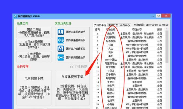Select 淘宝网 row in platform list
Viewport: 183px width, 109px height.
coord(129,34)
